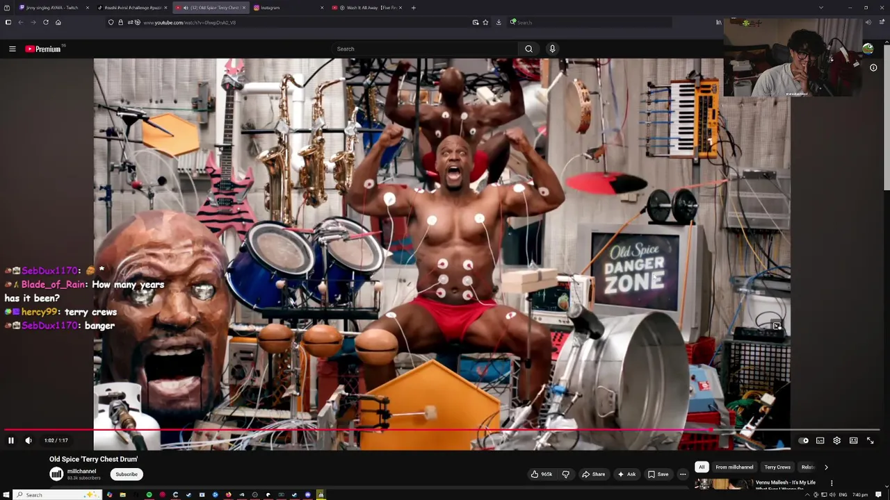
Task: Open File Explorer from taskbar
Action: [x=122, y=495]
